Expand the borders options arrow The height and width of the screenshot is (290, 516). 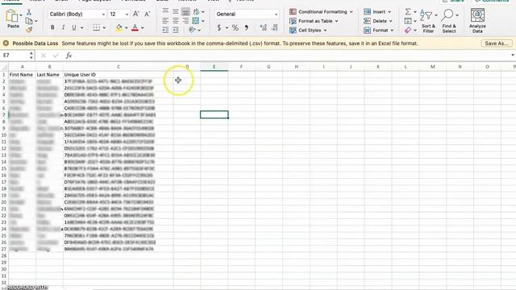pyautogui.click(x=104, y=28)
